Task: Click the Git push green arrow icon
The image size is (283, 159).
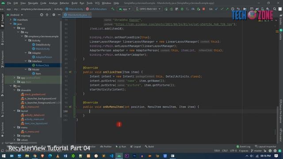Action: point(227,9)
